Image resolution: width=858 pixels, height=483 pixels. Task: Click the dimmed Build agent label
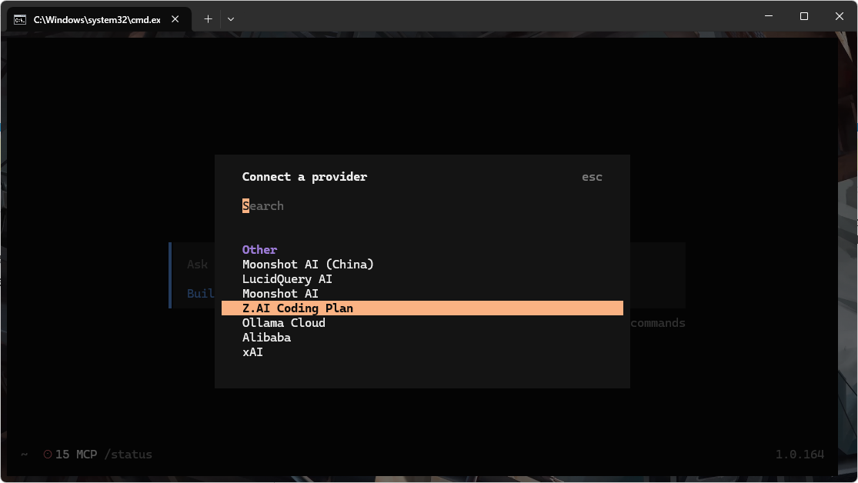click(x=200, y=294)
